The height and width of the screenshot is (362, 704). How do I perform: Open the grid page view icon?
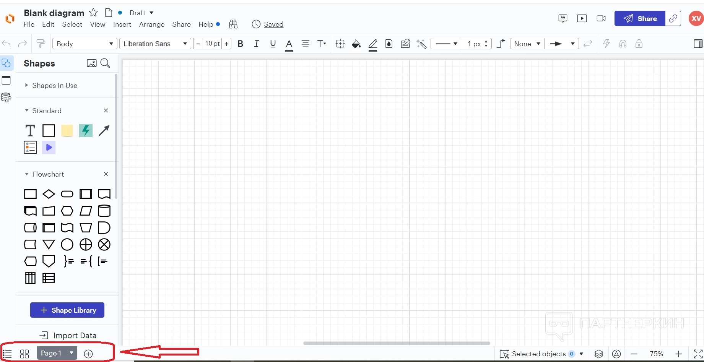coord(24,354)
